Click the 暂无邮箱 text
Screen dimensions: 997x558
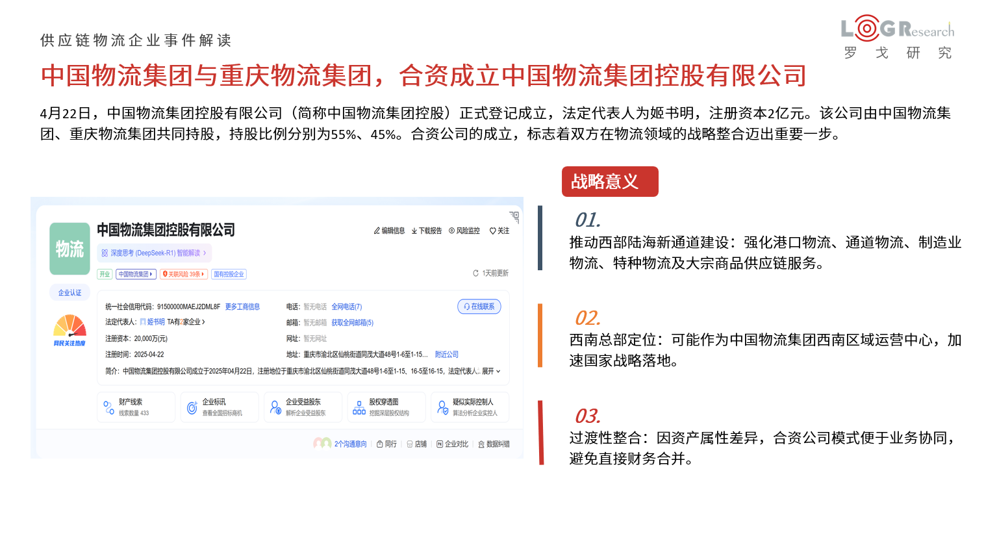[x=315, y=323]
